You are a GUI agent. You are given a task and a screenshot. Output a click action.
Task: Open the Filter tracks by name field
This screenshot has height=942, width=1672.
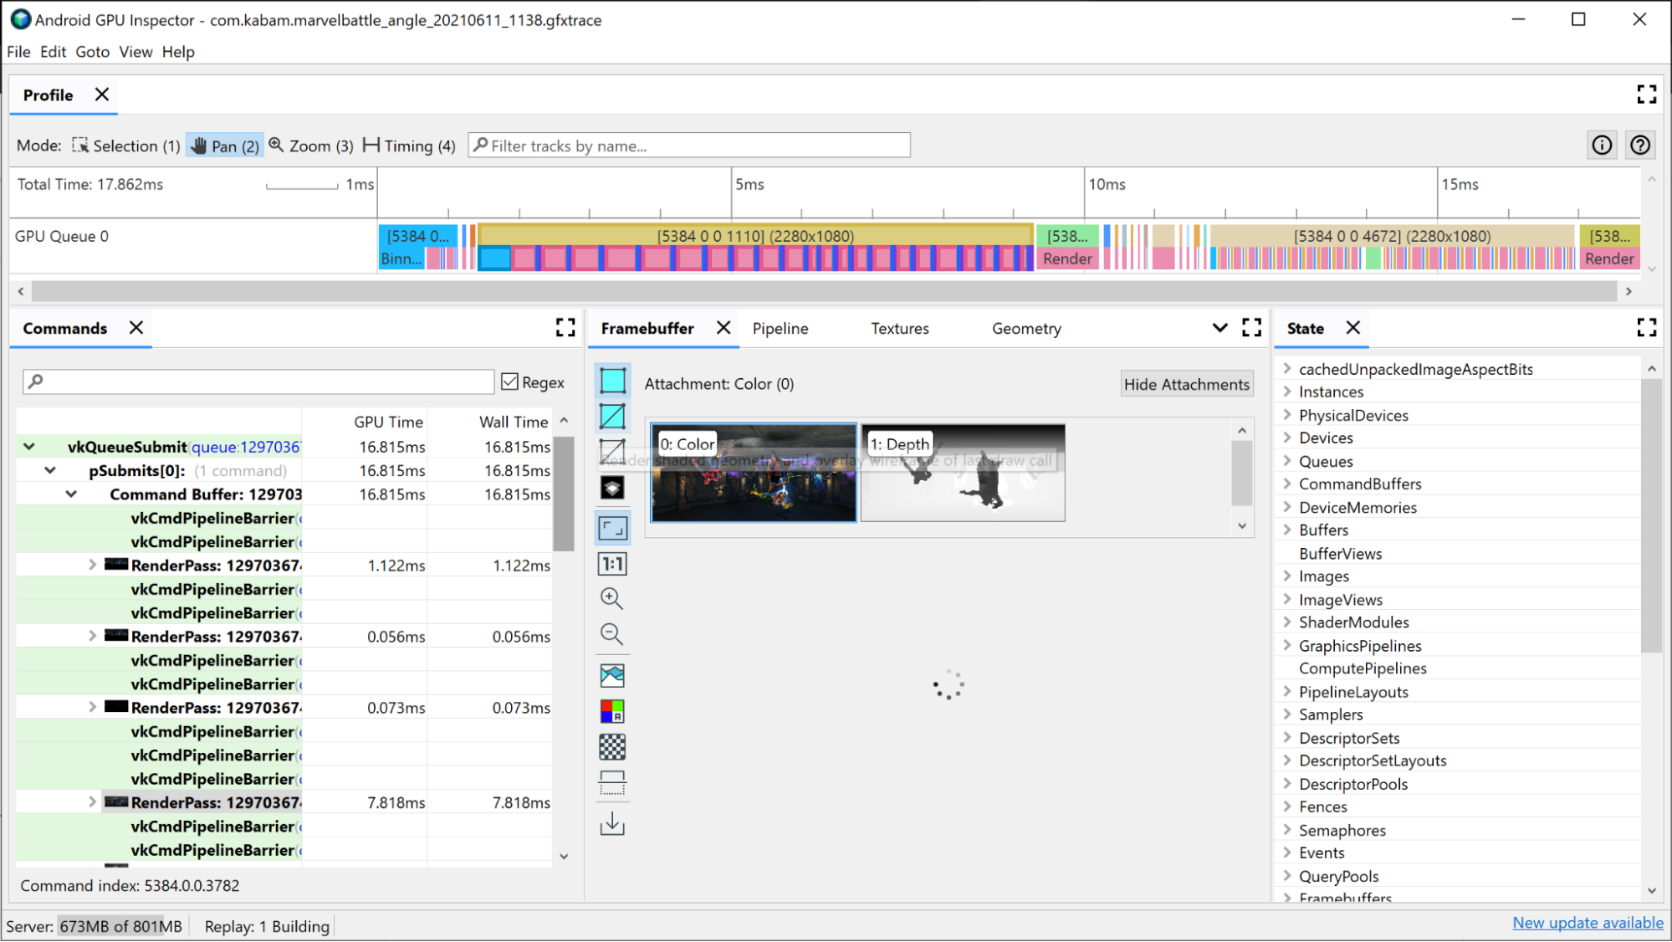click(x=689, y=145)
